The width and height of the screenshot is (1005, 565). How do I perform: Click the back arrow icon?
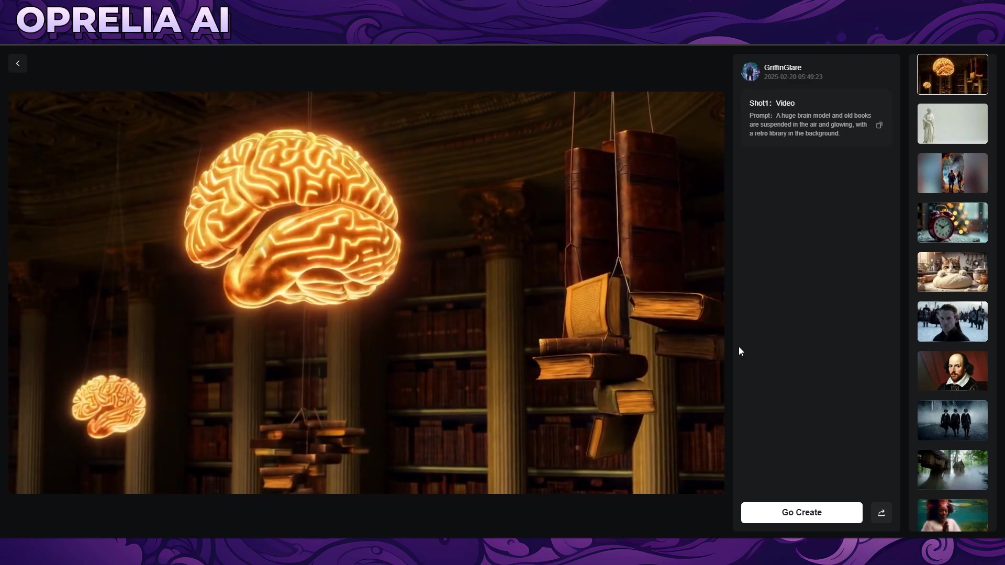(x=18, y=63)
